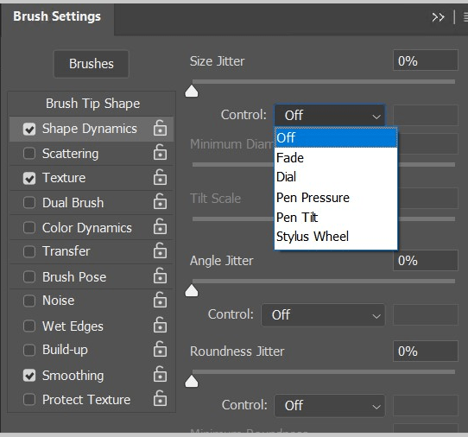This screenshot has width=468, height=437.
Task: Choose Off in the Control list
Action: coord(336,137)
